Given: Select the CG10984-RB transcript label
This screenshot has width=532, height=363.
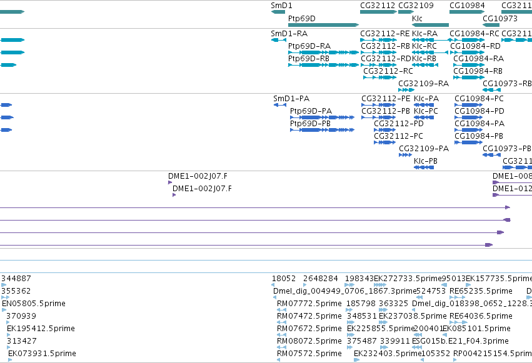Looking at the screenshot, I should pos(478,71).
